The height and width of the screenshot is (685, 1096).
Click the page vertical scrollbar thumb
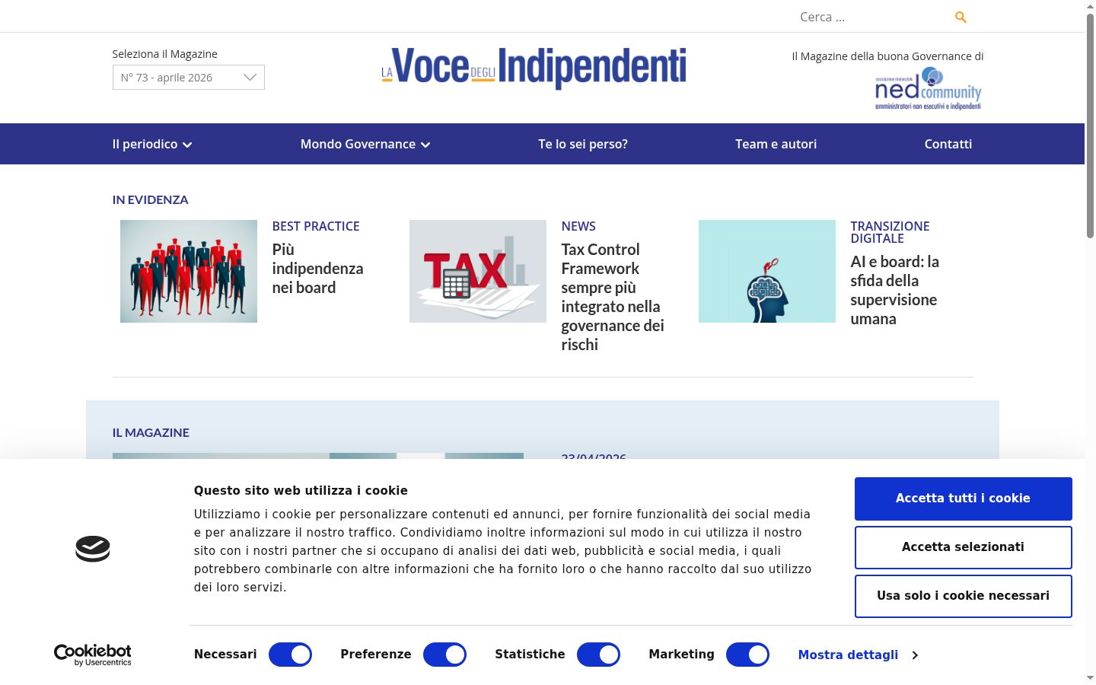tap(1090, 126)
